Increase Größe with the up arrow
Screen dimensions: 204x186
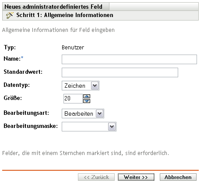tap(87, 96)
